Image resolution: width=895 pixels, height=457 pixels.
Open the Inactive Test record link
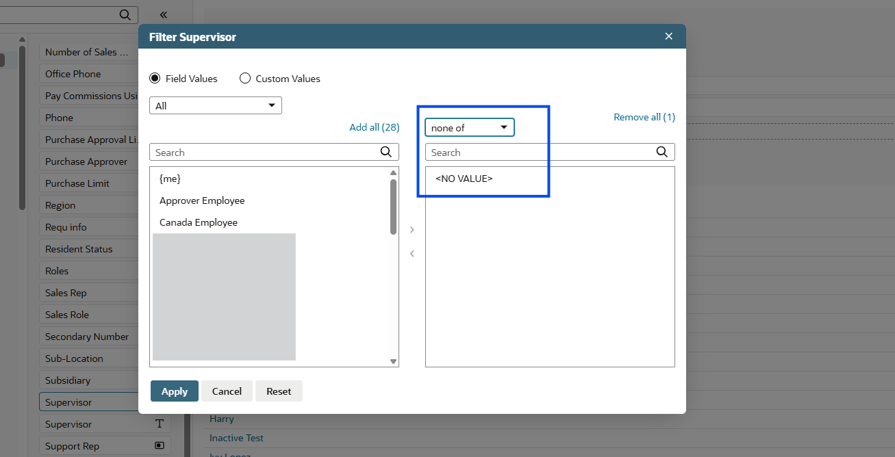coord(236,438)
